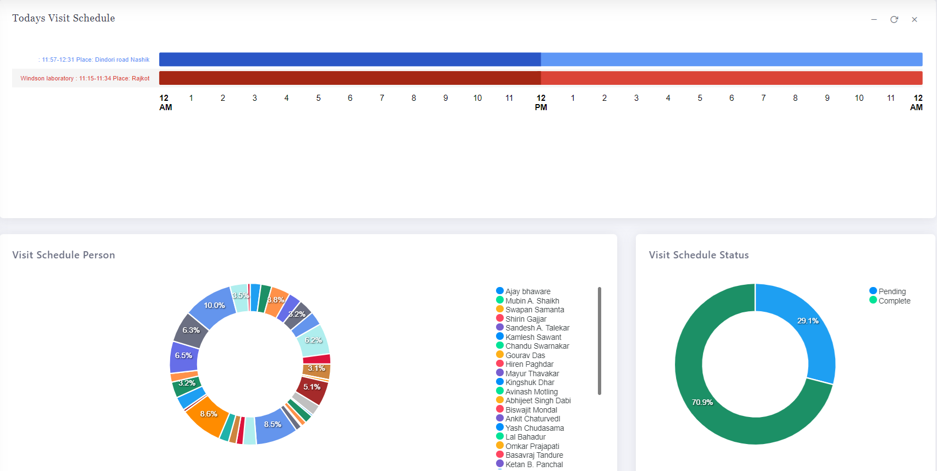Viewport: 937px width, 471px height.
Task: Toggle Hiren Paghdar legend item
Action: (525, 364)
